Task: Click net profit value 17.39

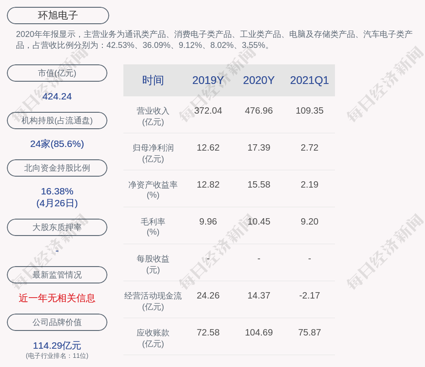Action: 259,147
